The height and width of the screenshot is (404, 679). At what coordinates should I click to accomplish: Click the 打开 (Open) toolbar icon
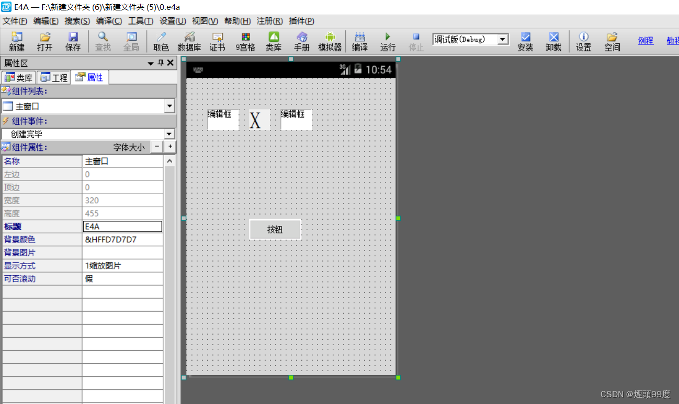pyautogui.click(x=45, y=42)
